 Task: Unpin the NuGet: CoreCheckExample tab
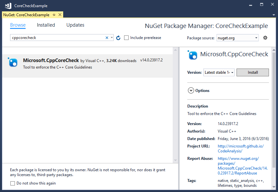[x=54, y=15]
